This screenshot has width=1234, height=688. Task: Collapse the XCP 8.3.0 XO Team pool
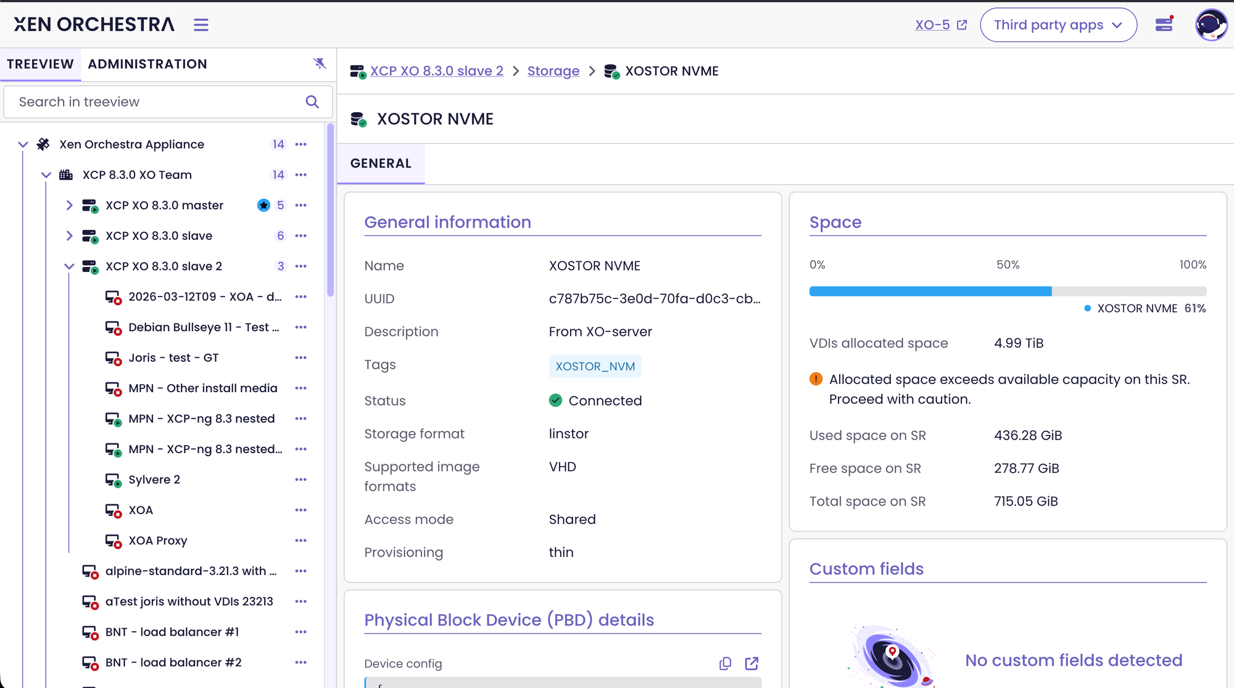point(46,175)
